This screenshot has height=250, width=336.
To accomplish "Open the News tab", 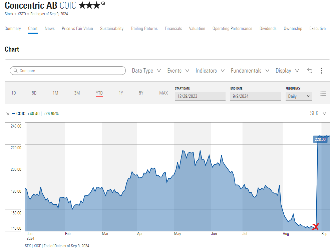I will click(x=50, y=28).
